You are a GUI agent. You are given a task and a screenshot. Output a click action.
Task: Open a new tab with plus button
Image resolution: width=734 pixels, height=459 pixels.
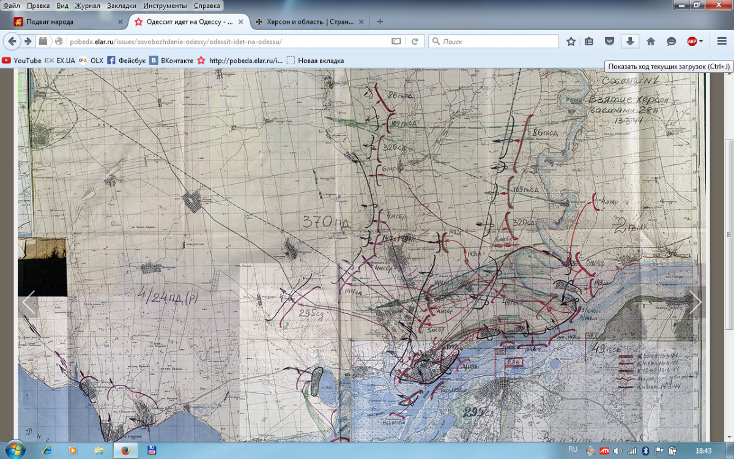tap(380, 22)
